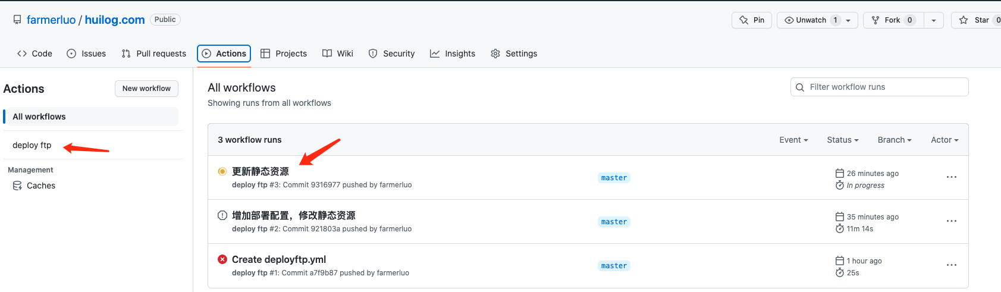Open repository Settings tab
The image size is (1001, 292).
click(x=514, y=54)
